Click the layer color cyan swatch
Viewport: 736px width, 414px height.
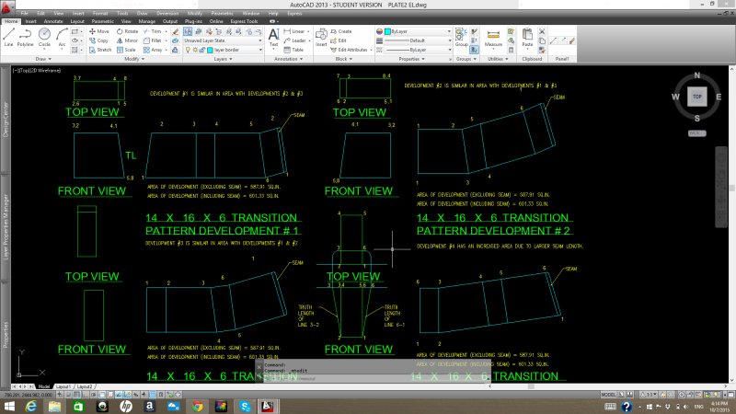point(211,50)
